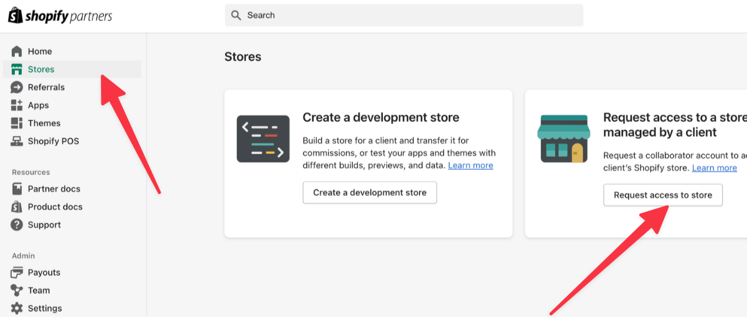The width and height of the screenshot is (747, 322).
Task: Click the Shopify Partners logo
Action: click(60, 16)
